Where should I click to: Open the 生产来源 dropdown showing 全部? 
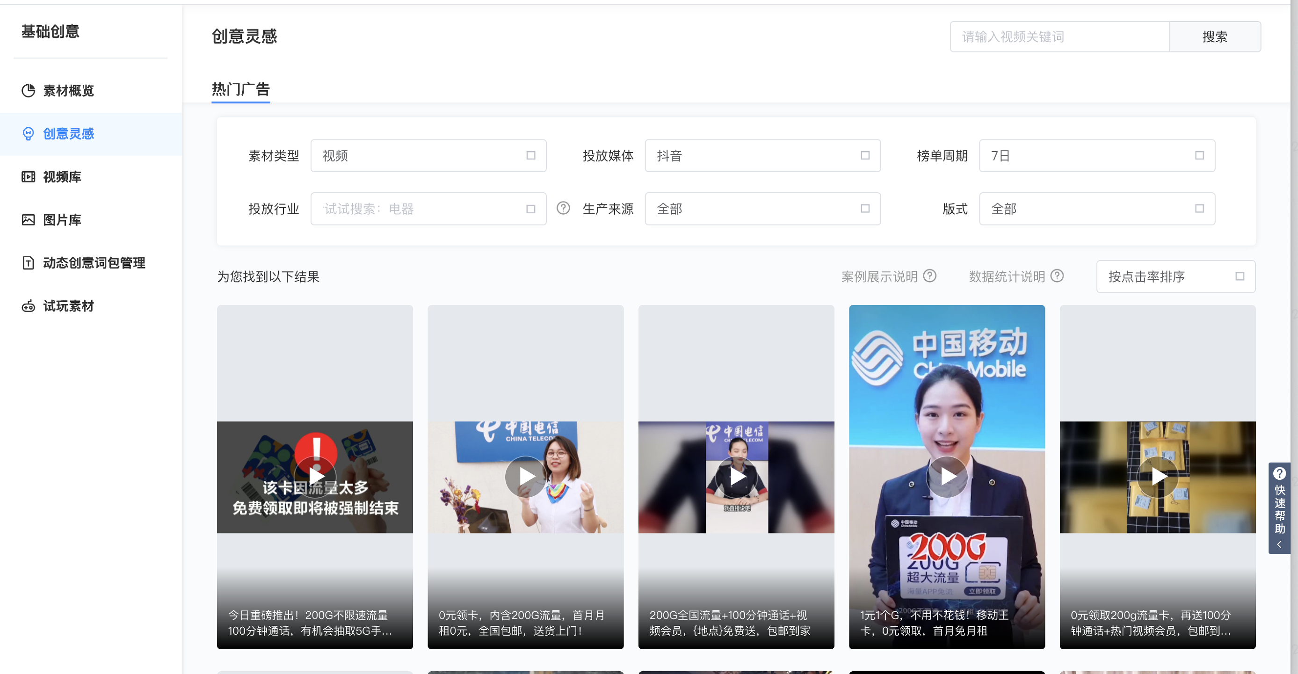click(x=763, y=209)
